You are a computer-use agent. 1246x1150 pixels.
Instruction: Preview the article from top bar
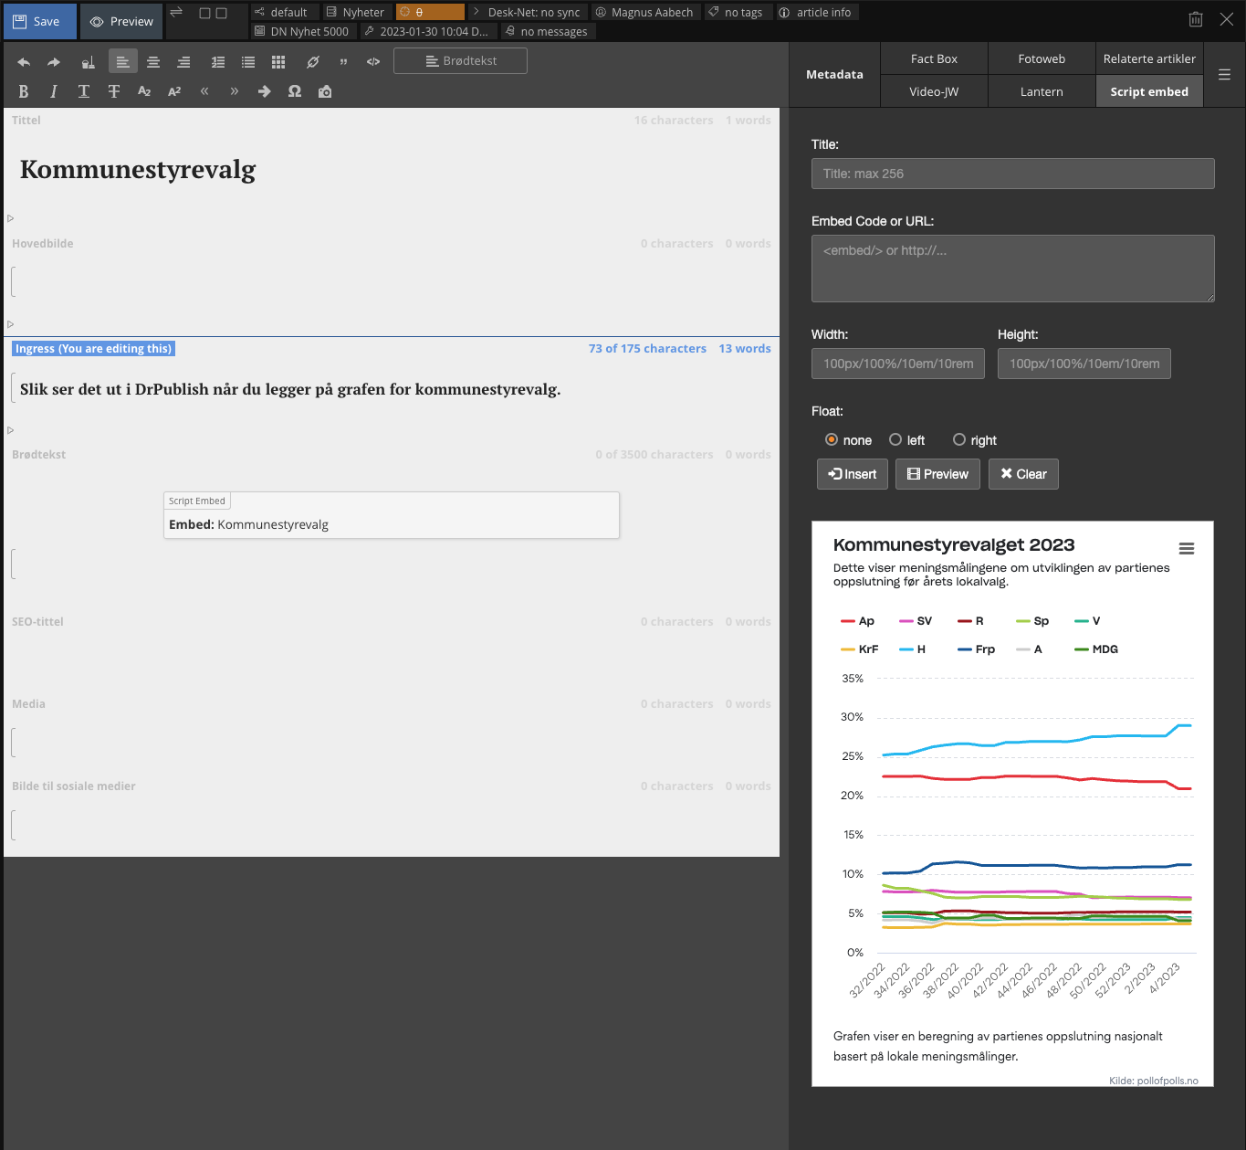point(121,21)
